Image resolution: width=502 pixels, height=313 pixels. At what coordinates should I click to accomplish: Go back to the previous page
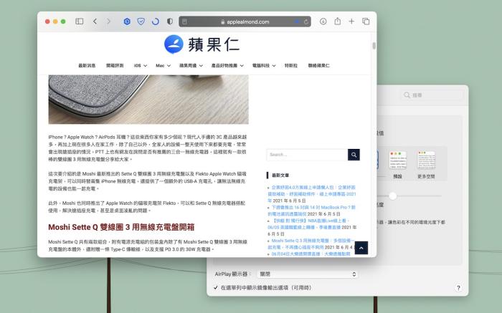point(95,21)
